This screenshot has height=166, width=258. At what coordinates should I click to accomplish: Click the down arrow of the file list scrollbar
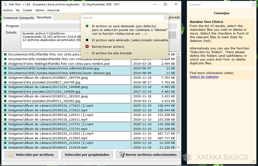pos(178,147)
